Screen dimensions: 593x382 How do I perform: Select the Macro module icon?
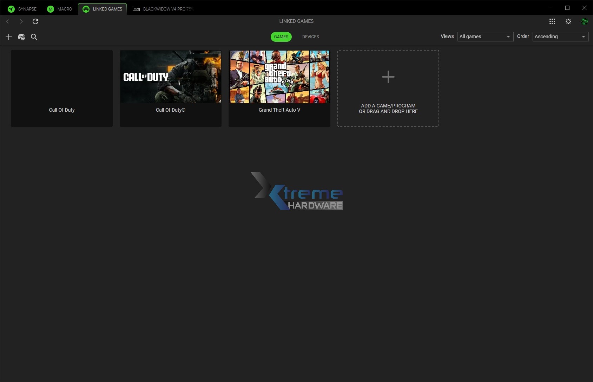point(50,9)
